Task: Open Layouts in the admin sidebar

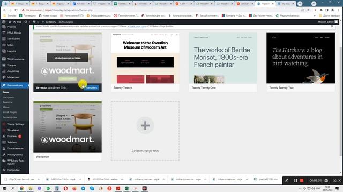Action: pos(11,51)
